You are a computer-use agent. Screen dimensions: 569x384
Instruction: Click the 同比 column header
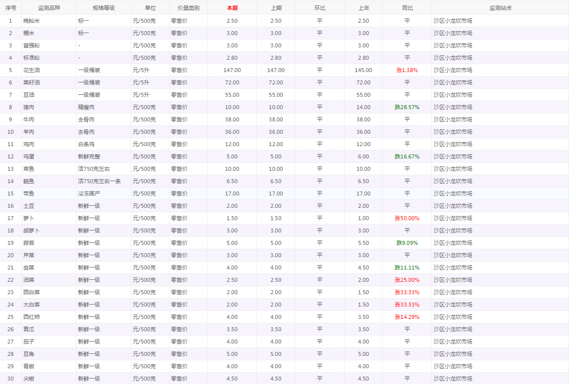407,8
